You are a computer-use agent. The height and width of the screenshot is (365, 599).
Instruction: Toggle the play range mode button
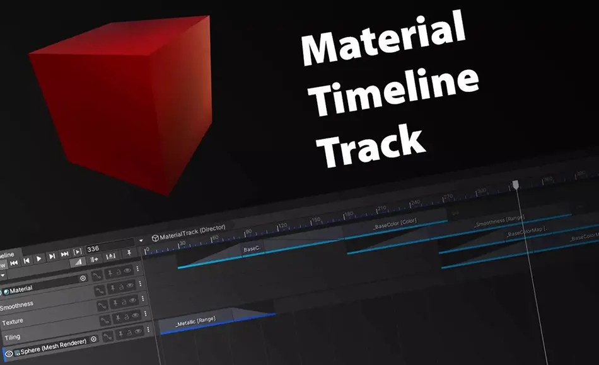coord(77,252)
